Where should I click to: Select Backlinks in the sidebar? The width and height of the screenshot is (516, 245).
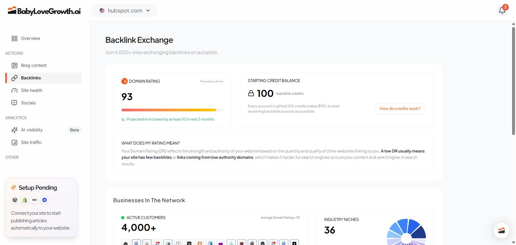pyautogui.click(x=43, y=78)
